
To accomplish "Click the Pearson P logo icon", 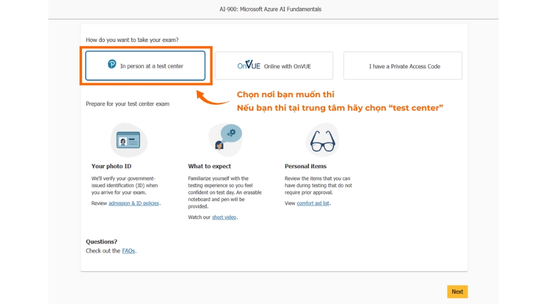I will click(112, 64).
